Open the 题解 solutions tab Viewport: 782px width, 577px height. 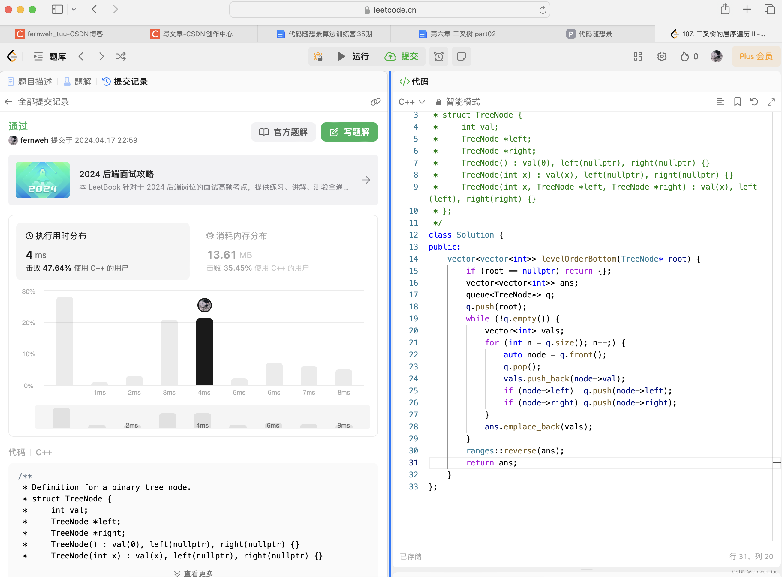78,82
